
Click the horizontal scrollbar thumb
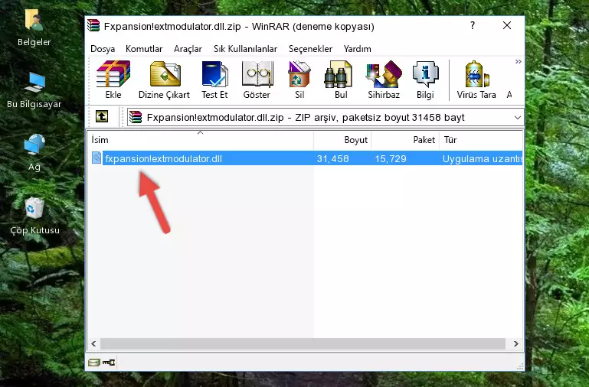(303, 343)
